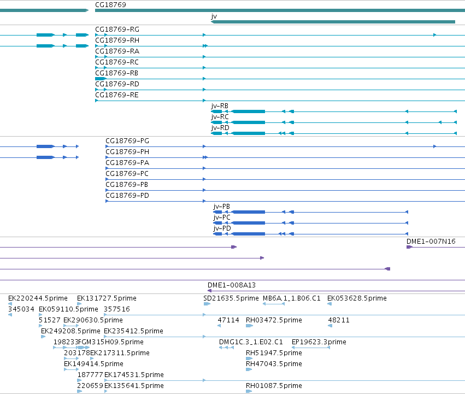The width and height of the screenshot is (465, 394).
Task: Click the jv-RB transcript label
Action: click(x=220, y=106)
